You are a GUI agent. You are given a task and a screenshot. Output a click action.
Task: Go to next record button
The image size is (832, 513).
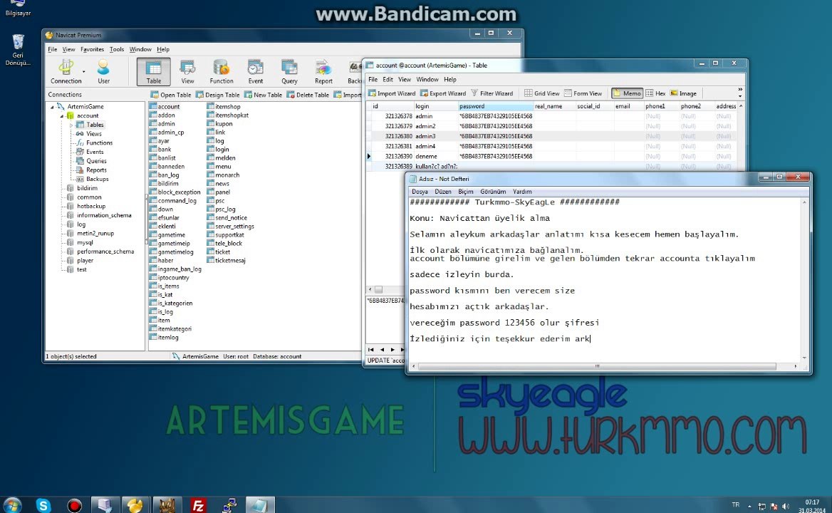click(392, 350)
